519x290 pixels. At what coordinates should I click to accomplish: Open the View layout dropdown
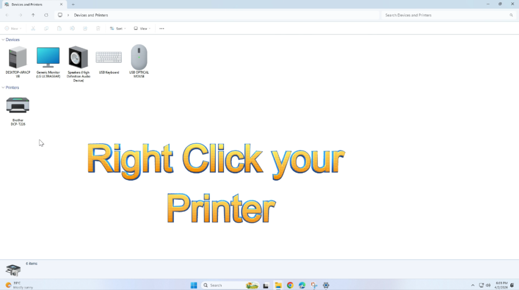click(142, 28)
